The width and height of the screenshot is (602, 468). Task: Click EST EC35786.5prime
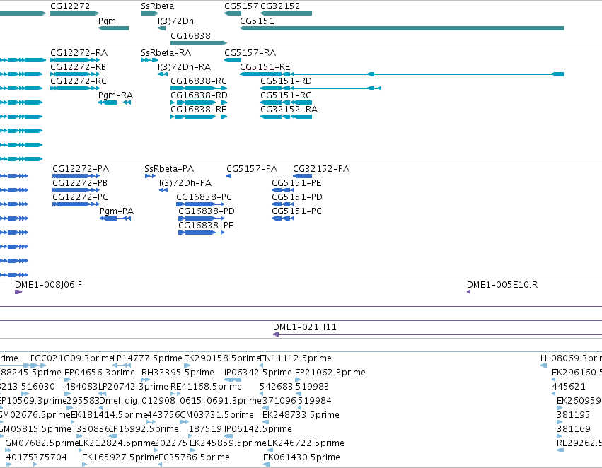[x=160, y=465]
